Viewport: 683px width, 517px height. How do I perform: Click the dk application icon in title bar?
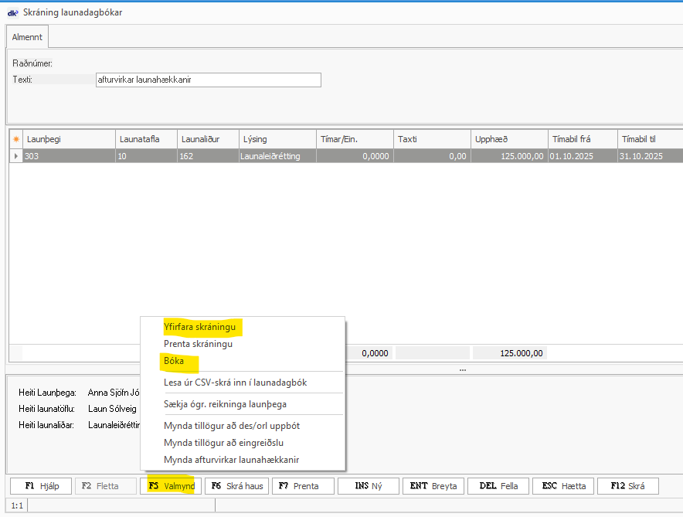pos(12,12)
